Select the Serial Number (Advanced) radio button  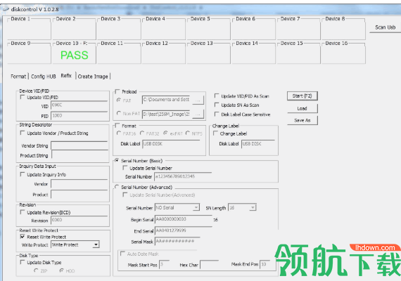pyautogui.click(x=117, y=187)
